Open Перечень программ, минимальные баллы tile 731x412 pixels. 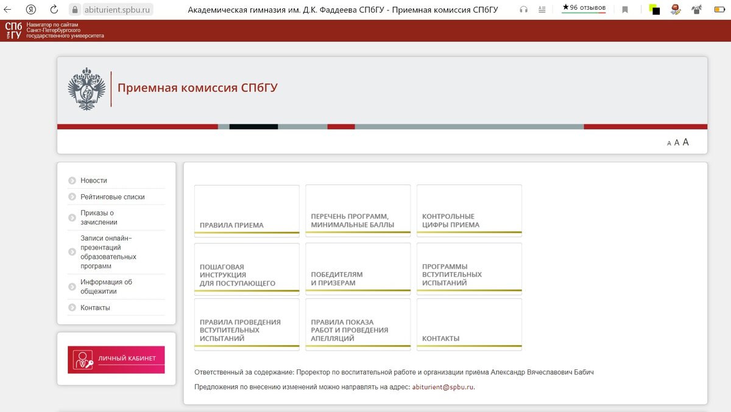click(x=358, y=210)
